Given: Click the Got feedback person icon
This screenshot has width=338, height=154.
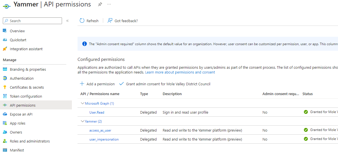Looking at the screenshot, I should (x=110, y=20).
